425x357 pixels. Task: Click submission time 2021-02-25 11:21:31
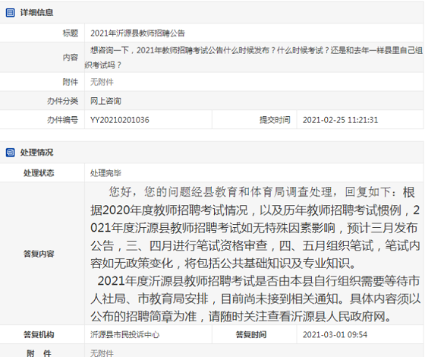pyautogui.click(x=340, y=120)
